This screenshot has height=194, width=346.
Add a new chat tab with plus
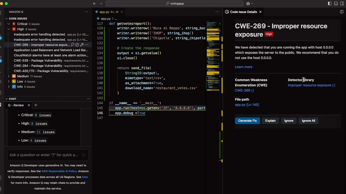coord(36,105)
